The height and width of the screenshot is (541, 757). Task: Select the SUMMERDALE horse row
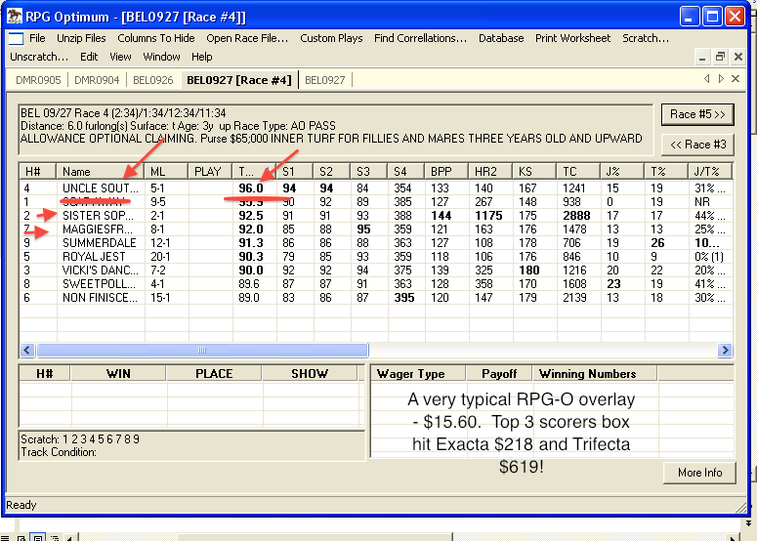pos(376,243)
